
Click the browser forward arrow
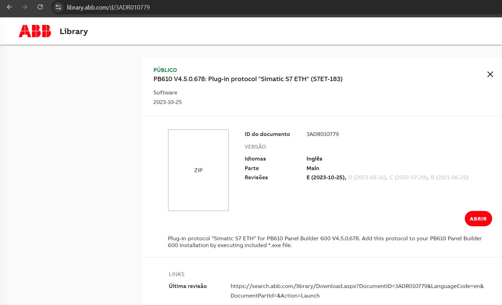pyautogui.click(x=25, y=7)
